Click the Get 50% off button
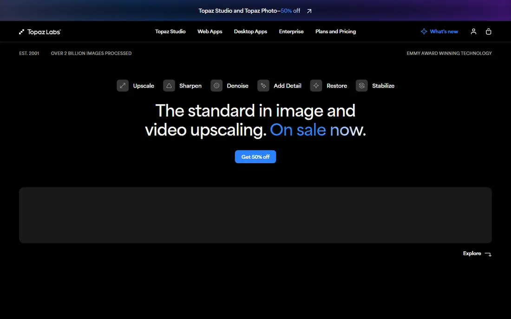511x319 pixels. [255, 157]
